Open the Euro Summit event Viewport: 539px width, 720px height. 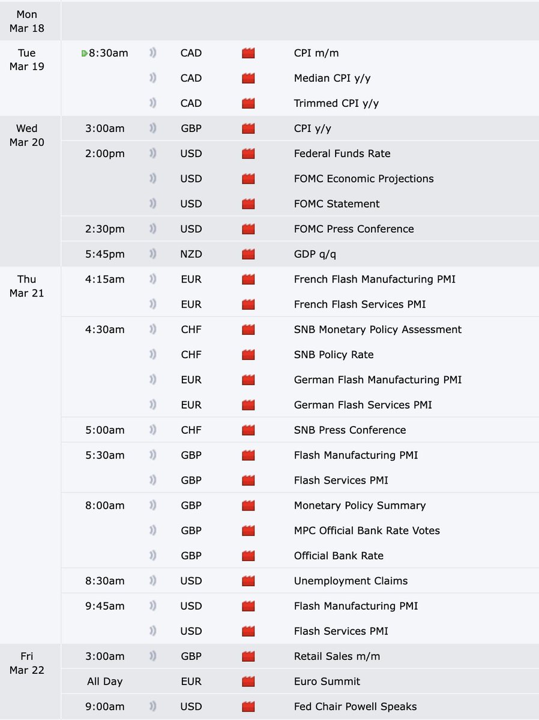[x=327, y=682]
